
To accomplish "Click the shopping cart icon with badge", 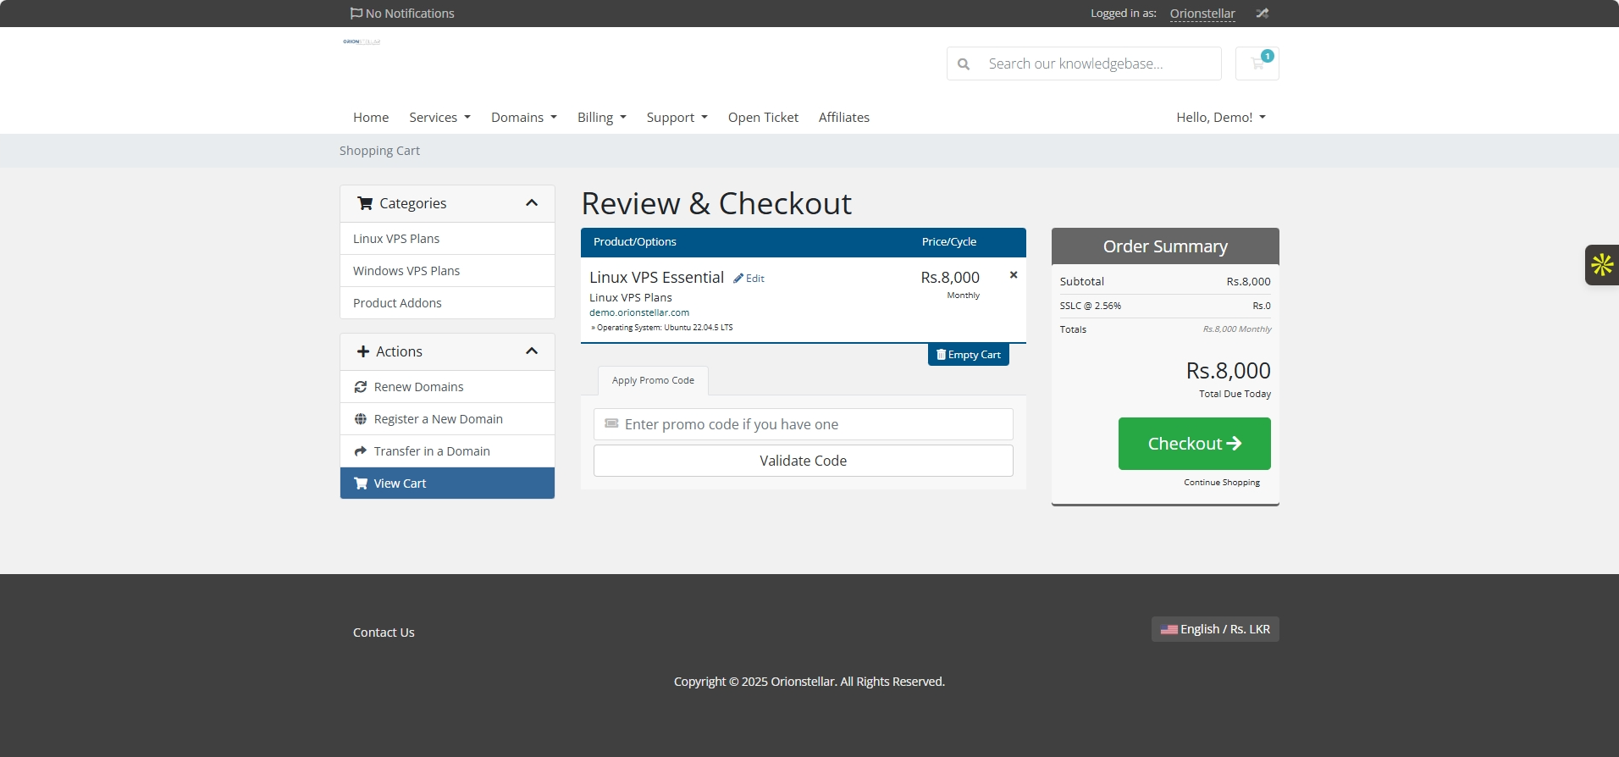I will 1257,64.
